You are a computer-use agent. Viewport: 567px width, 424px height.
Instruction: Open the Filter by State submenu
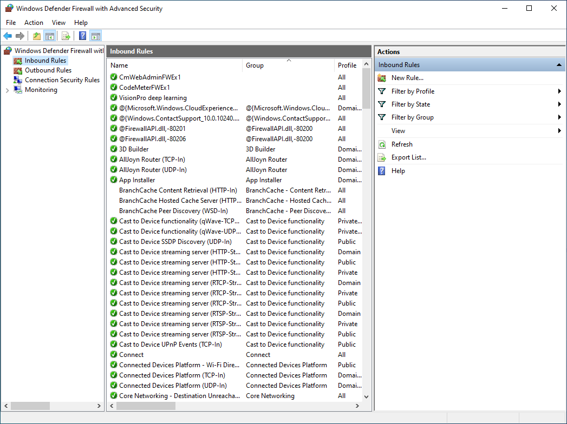(x=410, y=104)
